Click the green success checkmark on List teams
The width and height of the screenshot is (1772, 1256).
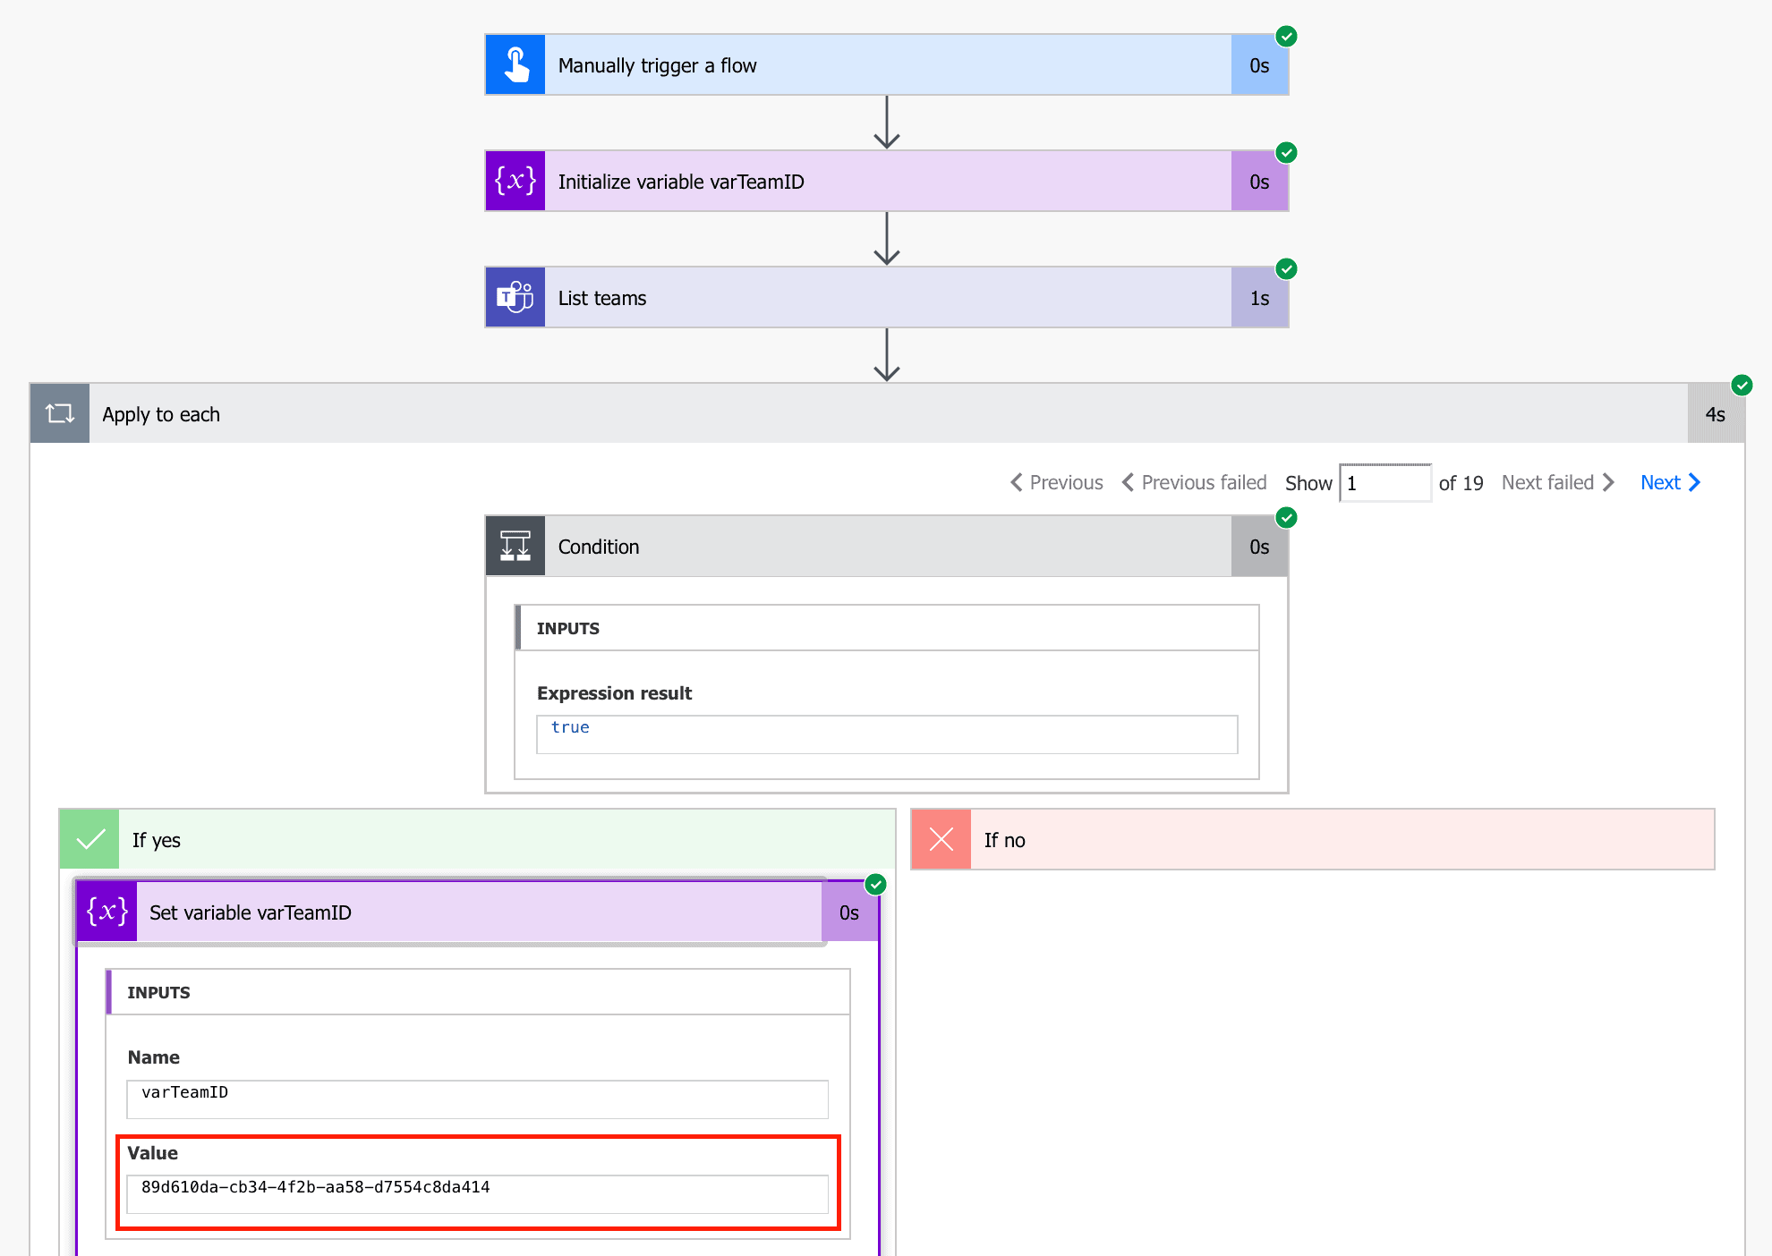1286,268
